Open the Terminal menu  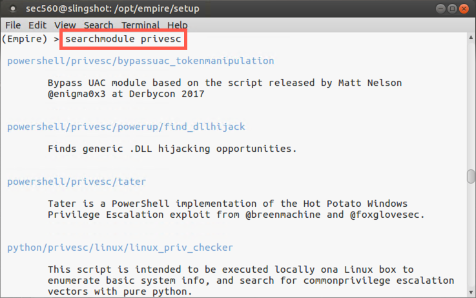pyautogui.click(x=140, y=25)
